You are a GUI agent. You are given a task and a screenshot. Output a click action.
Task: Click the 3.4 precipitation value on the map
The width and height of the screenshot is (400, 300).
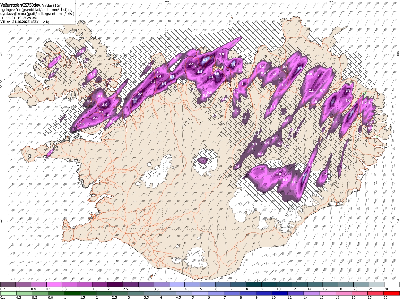pyautogui.click(x=140, y=94)
